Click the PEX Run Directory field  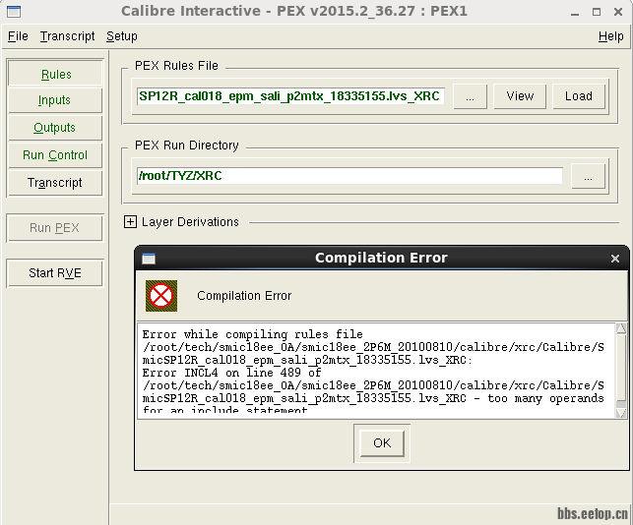tap(349, 175)
